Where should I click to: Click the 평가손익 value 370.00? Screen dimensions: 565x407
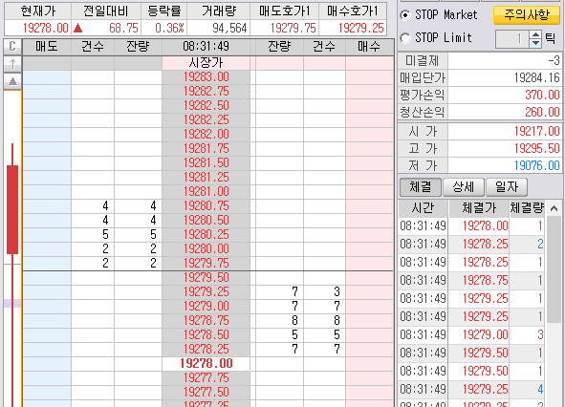click(542, 96)
